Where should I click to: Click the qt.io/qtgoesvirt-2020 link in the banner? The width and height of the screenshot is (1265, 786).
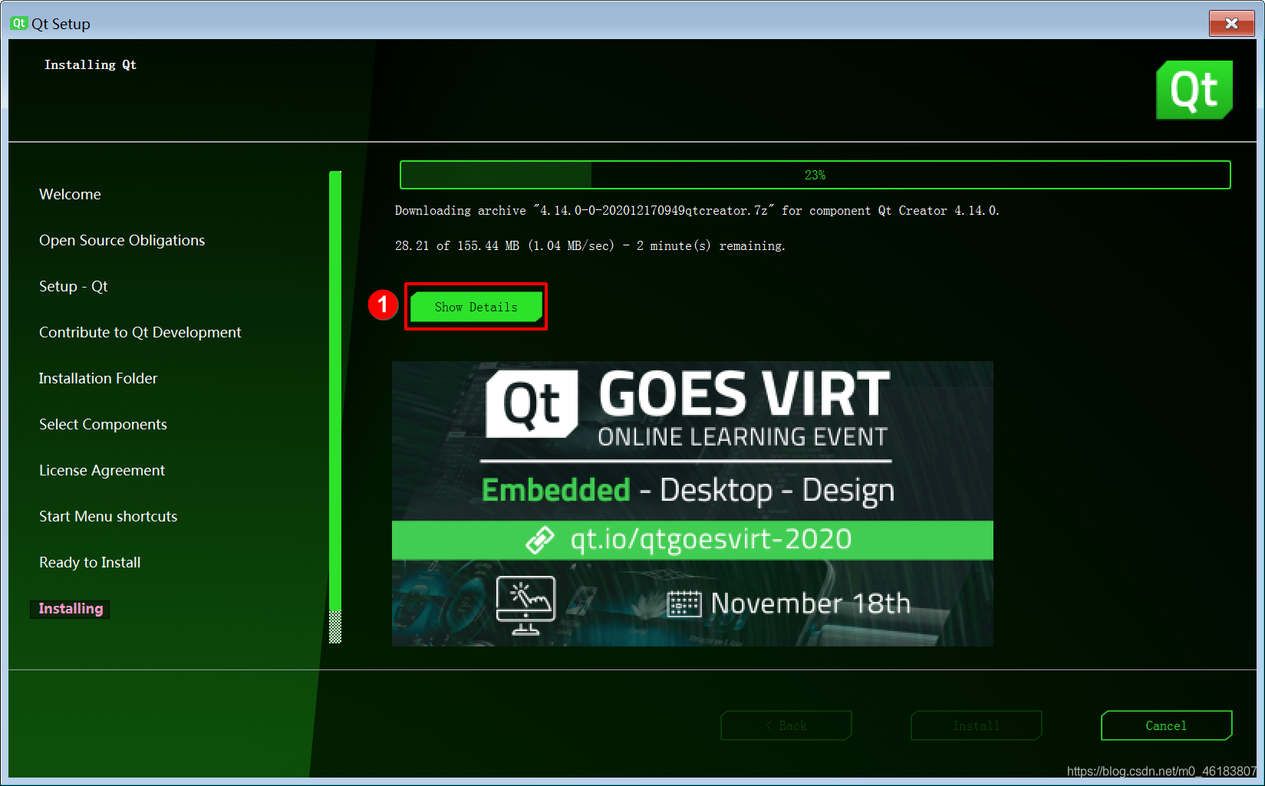pyautogui.click(x=711, y=539)
